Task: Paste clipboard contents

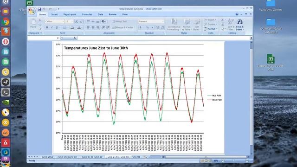Action: tap(33, 24)
